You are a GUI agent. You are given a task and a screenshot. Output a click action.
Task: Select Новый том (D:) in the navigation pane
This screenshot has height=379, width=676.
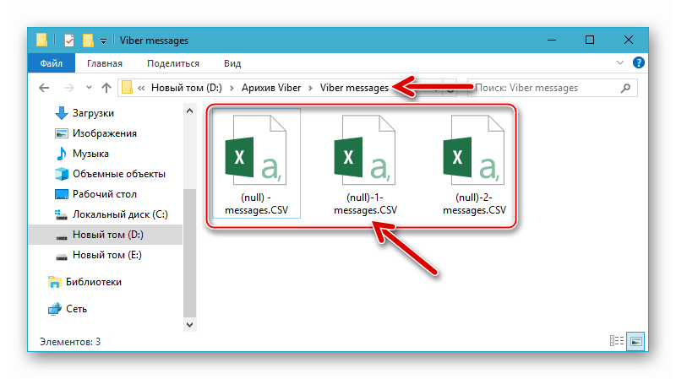[x=105, y=235]
